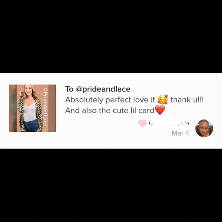Image resolution: width=222 pixels, height=222 pixels.
Task: Open the reviewer's circular profile avatar
Action: (204, 128)
